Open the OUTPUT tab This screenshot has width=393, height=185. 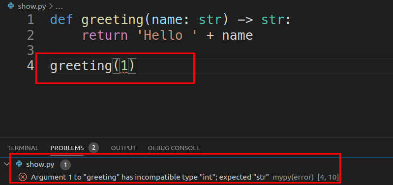(123, 148)
